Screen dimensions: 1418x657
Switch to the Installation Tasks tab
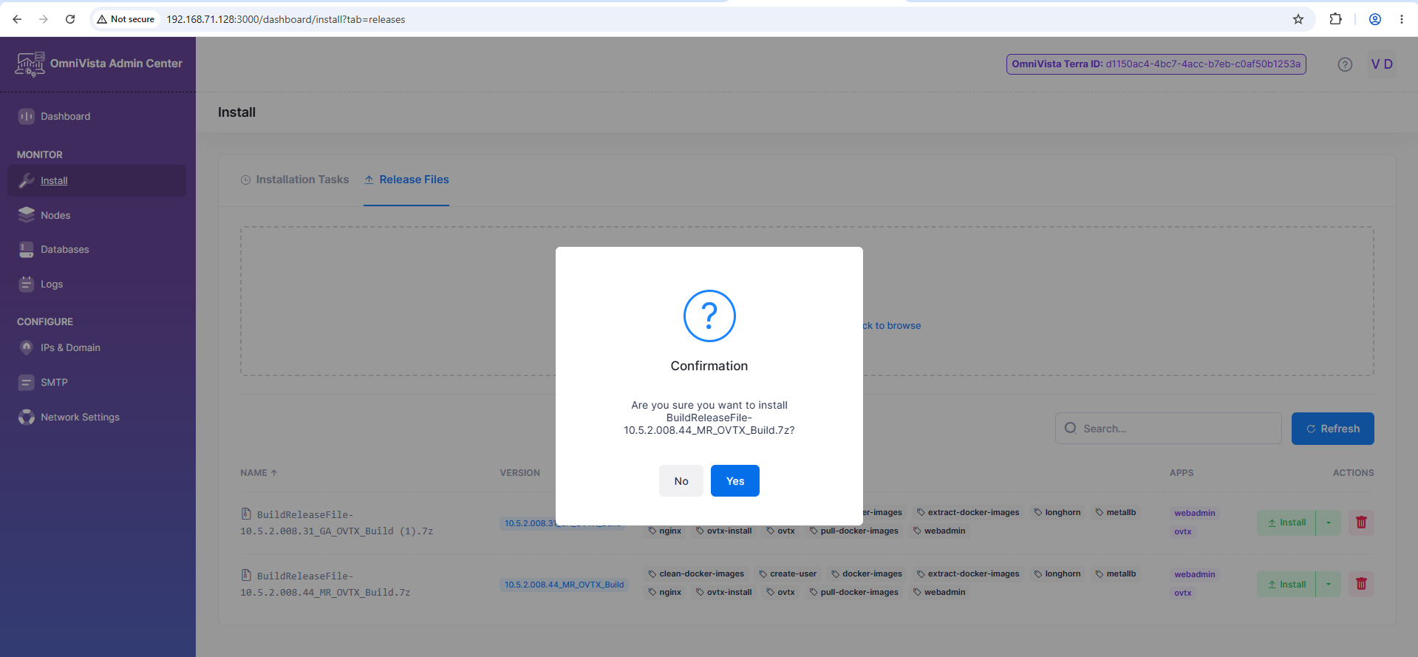[x=295, y=180]
